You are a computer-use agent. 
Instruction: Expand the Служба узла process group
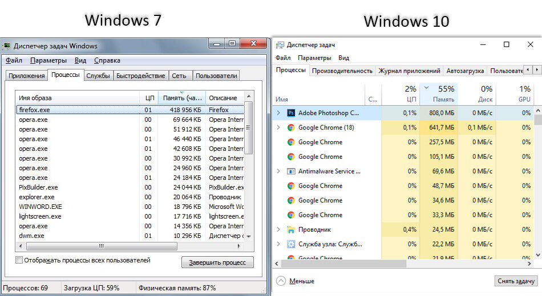[278, 244]
